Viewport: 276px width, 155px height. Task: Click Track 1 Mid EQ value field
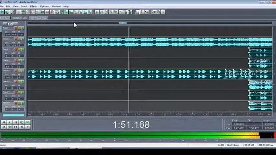(x=14, y=34)
